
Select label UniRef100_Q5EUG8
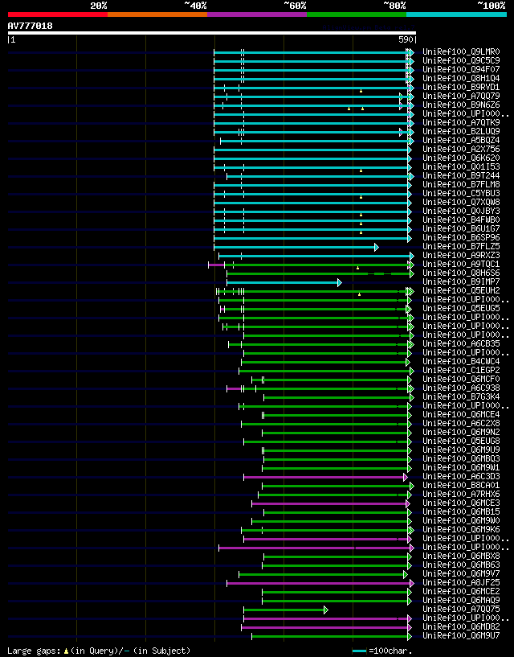461,441
